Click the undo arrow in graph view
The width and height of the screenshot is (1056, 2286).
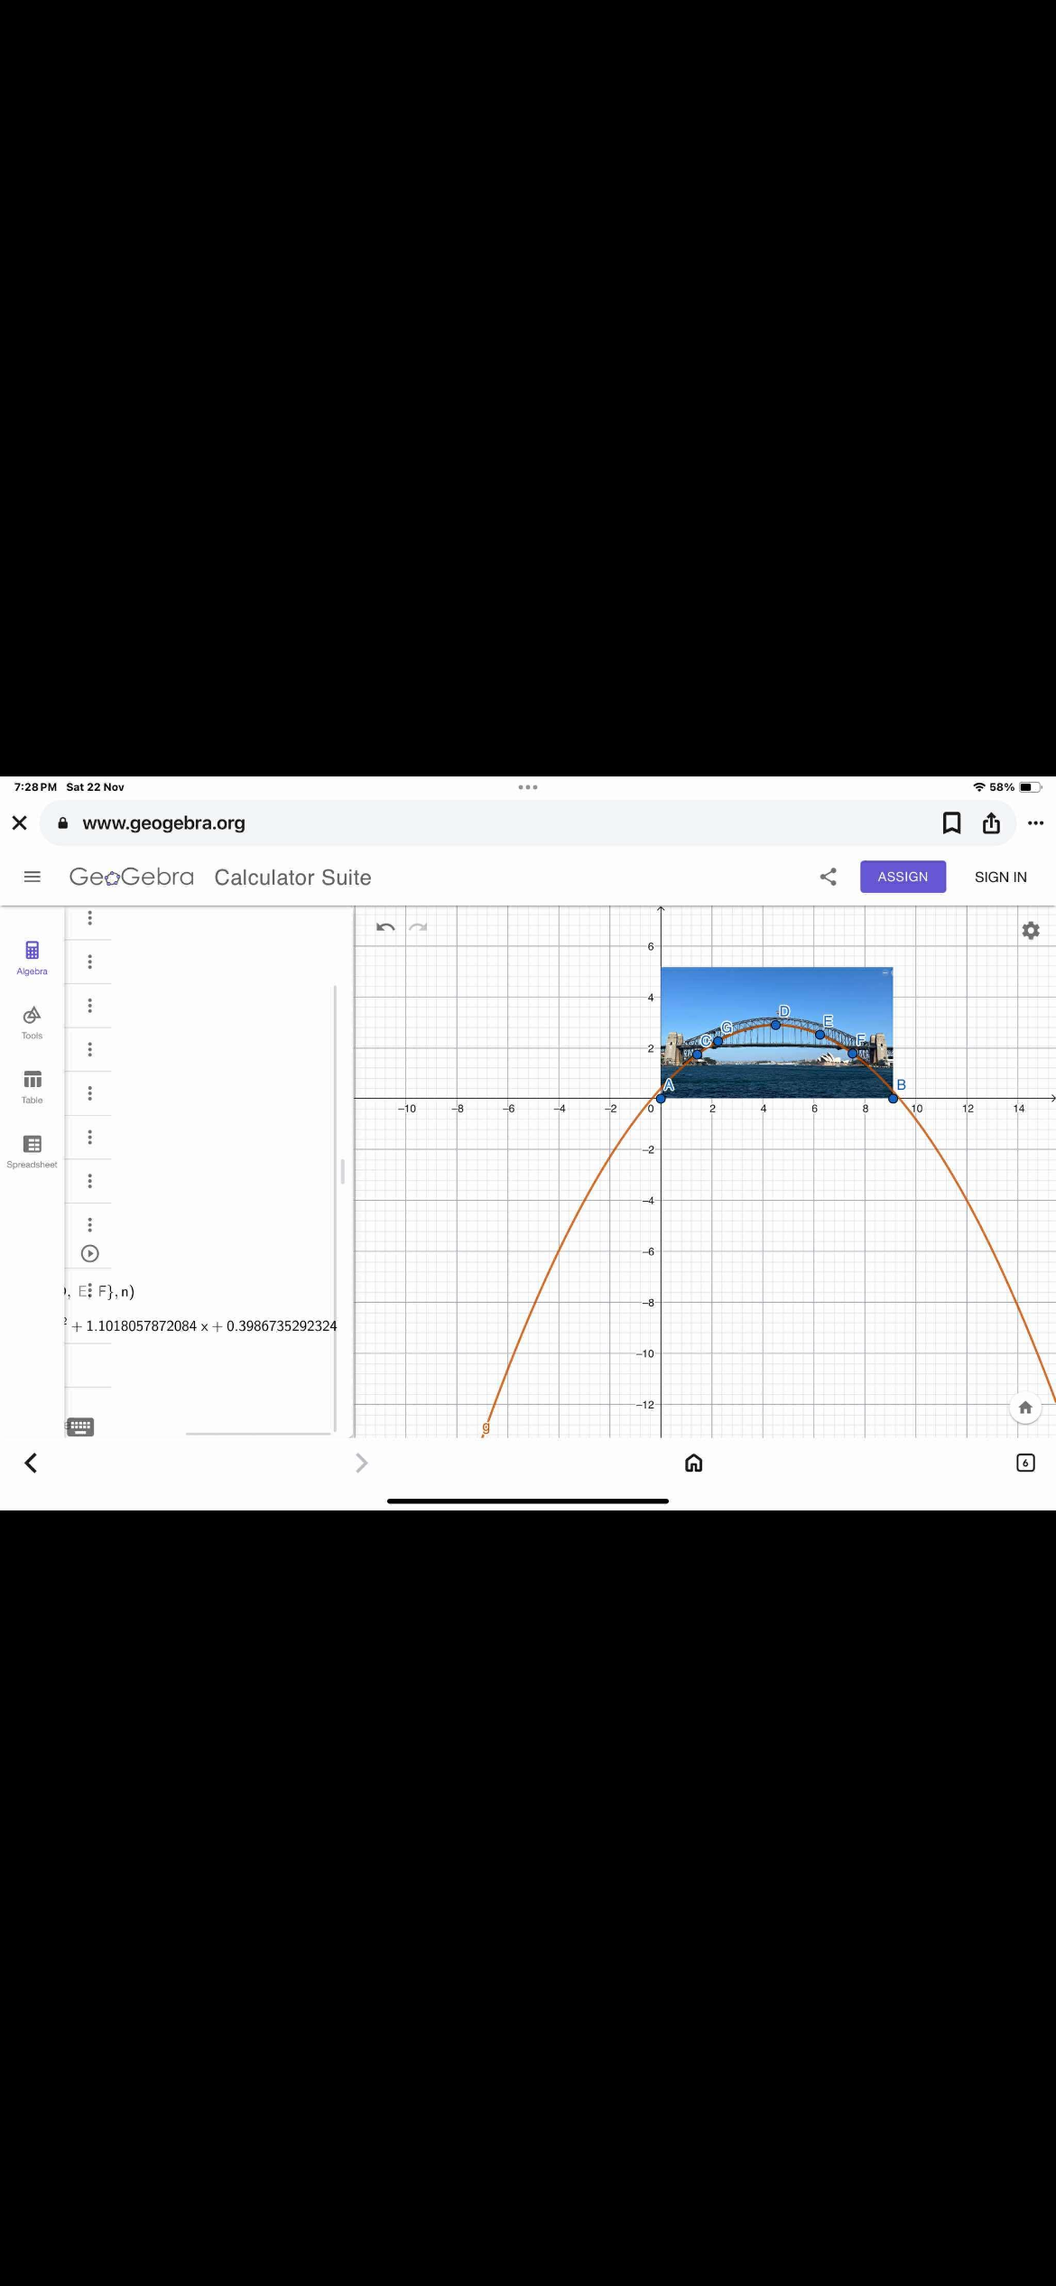[x=385, y=927]
